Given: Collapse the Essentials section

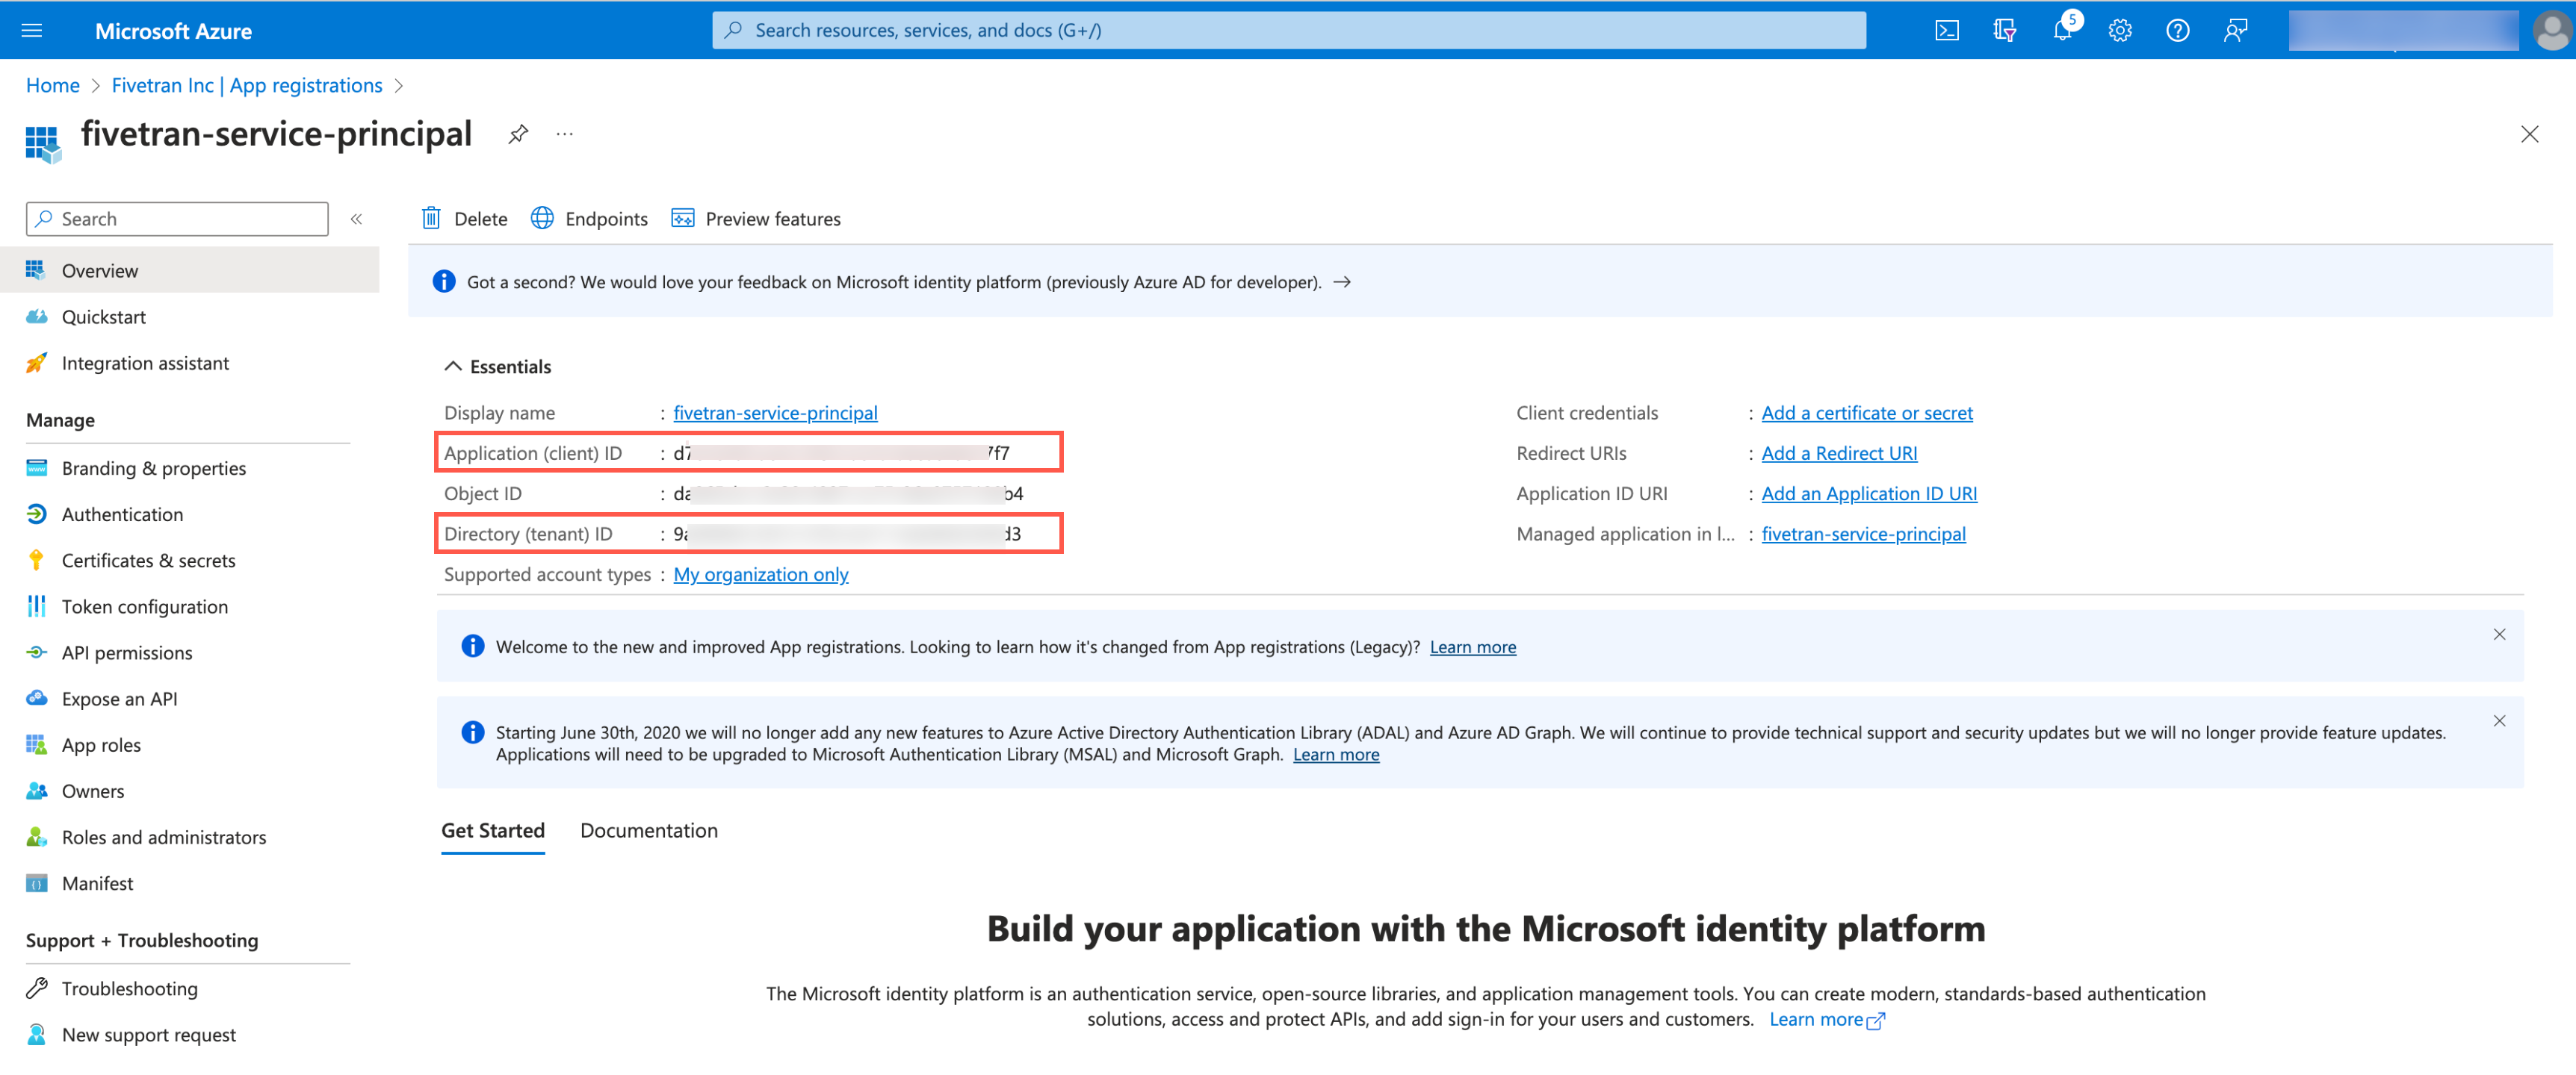Looking at the screenshot, I should 498,367.
